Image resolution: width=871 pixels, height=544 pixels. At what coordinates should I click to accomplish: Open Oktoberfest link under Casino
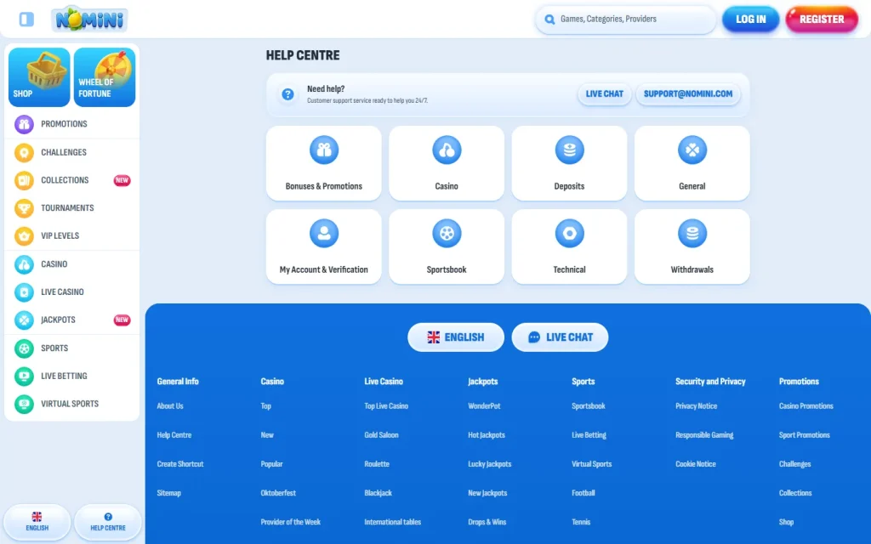(278, 493)
